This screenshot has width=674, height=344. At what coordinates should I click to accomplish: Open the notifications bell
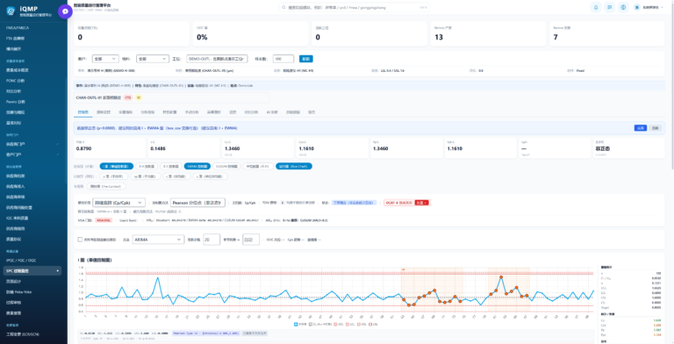(596, 7)
